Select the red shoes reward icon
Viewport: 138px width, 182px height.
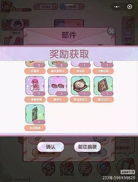point(58,86)
